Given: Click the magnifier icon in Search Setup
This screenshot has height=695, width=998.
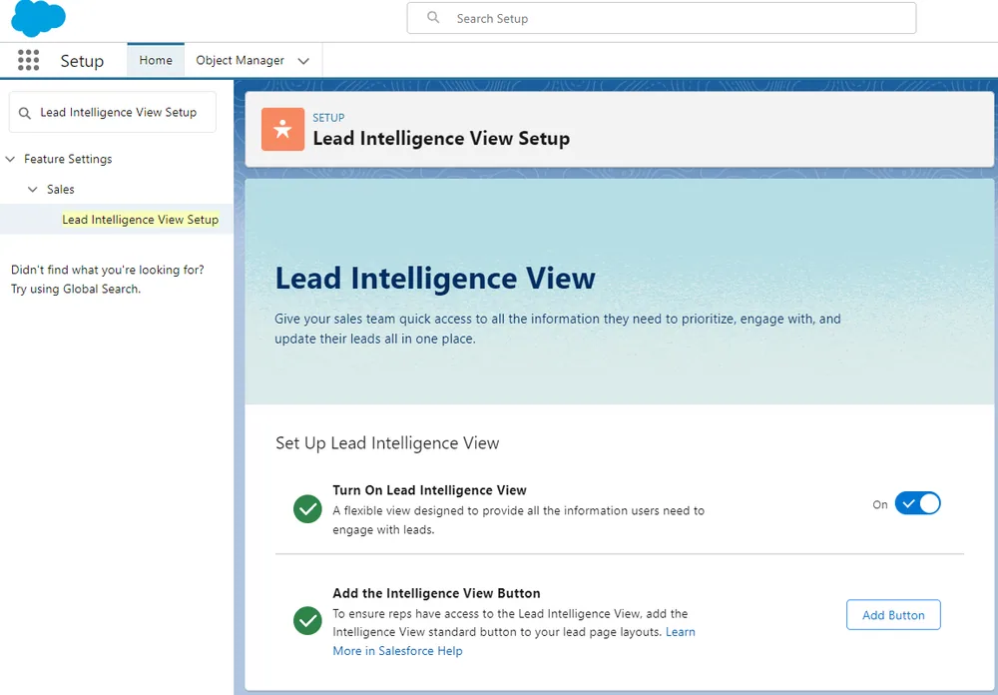Looking at the screenshot, I should pos(433,18).
